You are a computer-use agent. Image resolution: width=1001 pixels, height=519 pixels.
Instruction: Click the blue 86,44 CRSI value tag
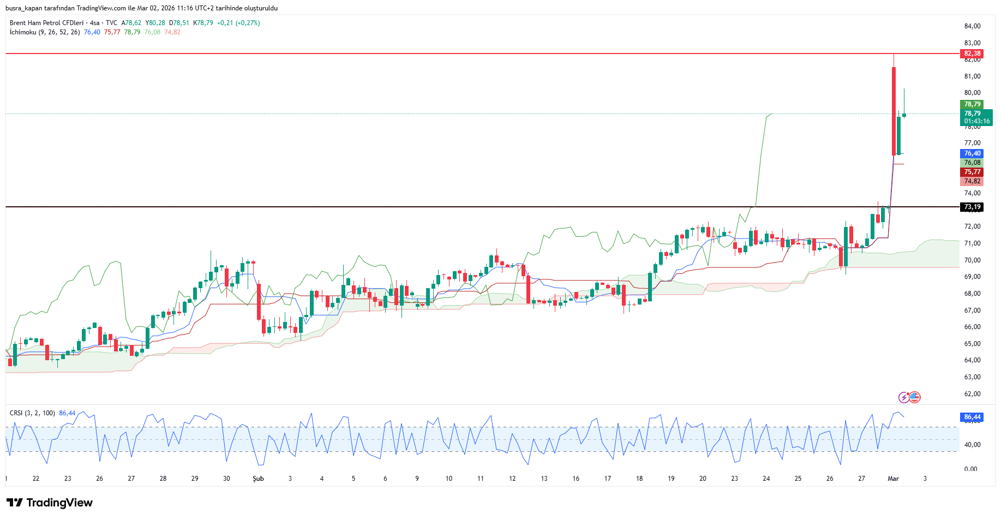tap(972, 417)
